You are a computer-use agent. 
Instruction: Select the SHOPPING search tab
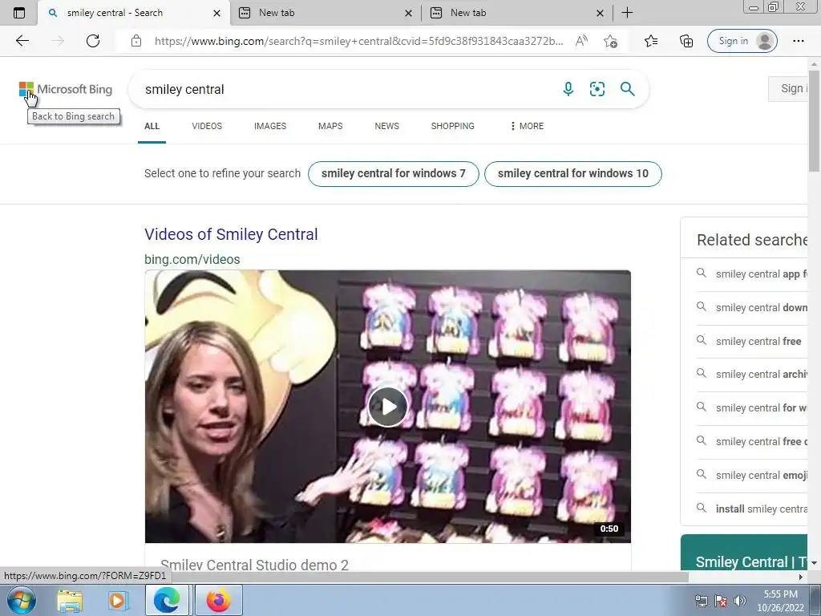[x=452, y=126]
